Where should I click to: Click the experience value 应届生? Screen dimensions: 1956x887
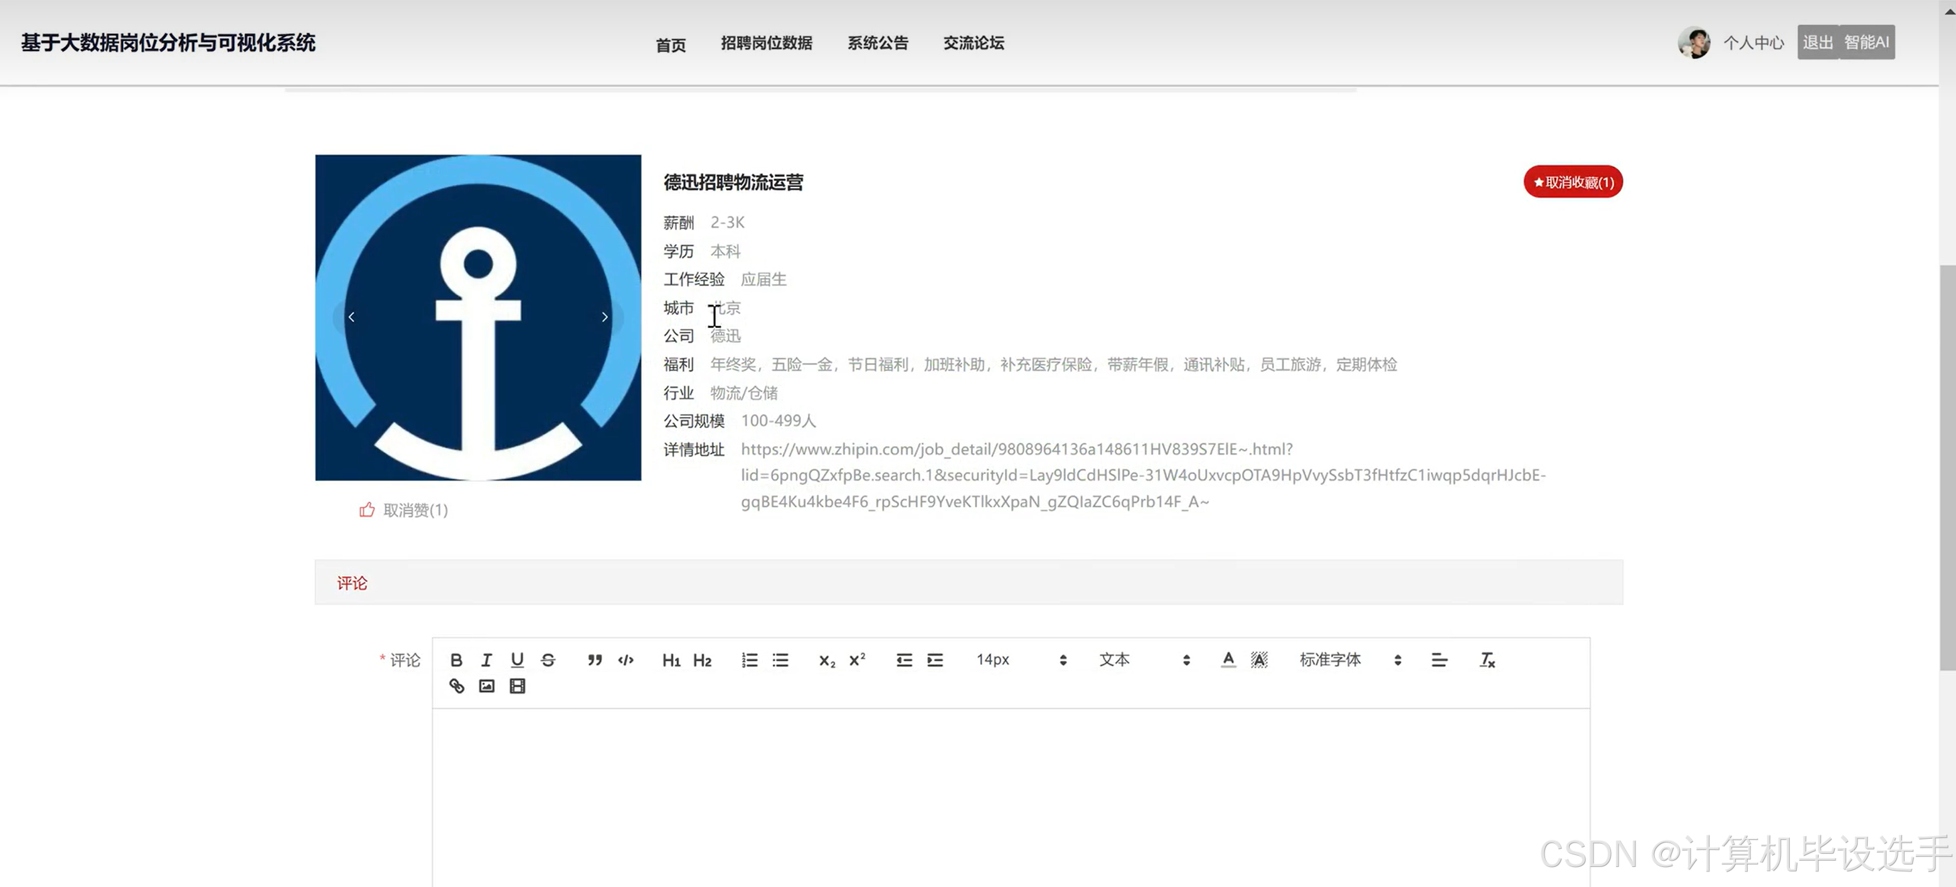(763, 280)
